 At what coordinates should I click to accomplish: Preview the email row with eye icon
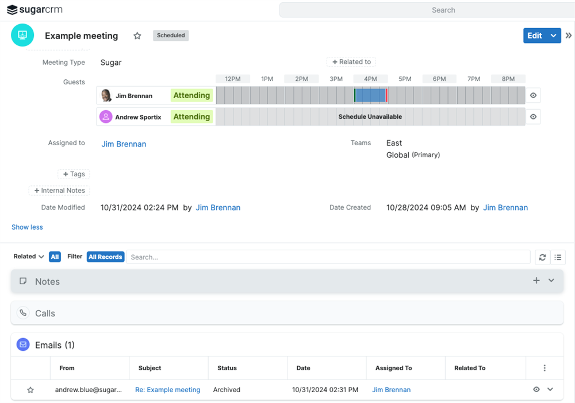click(536, 390)
